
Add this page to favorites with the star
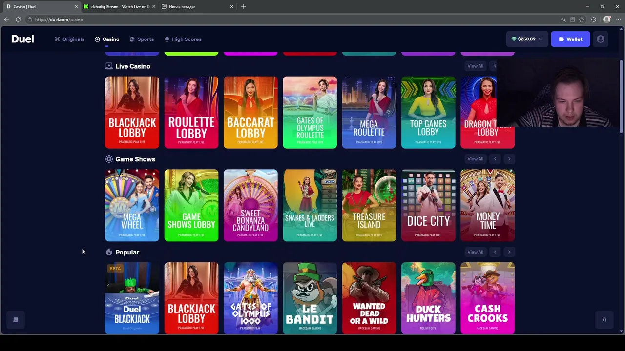[582, 19]
